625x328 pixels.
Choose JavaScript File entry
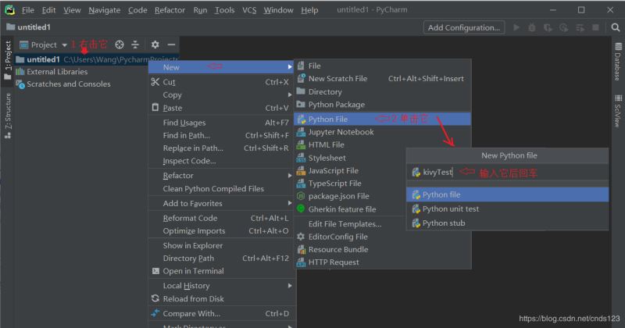tap(351, 170)
